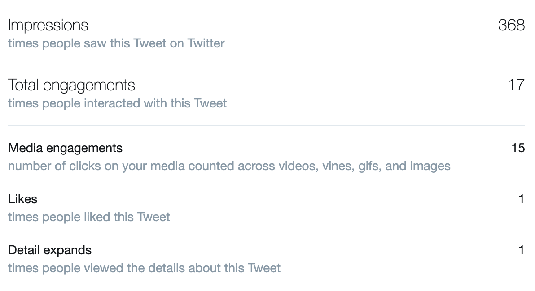Click the Total engagements heading
The width and height of the screenshot is (535, 291).
point(71,85)
